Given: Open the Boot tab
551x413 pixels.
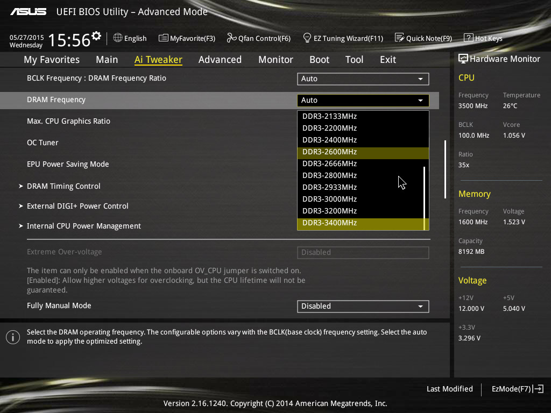Looking at the screenshot, I should pyautogui.click(x=320, y=60).
